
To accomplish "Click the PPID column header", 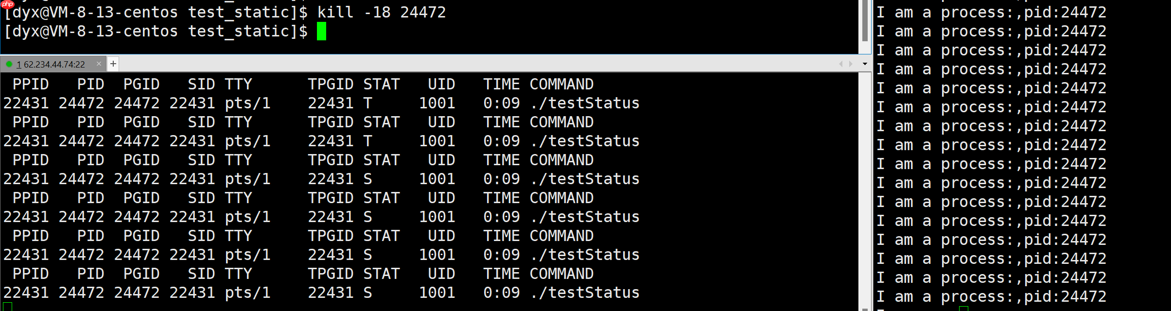I will tap(31, 84).
